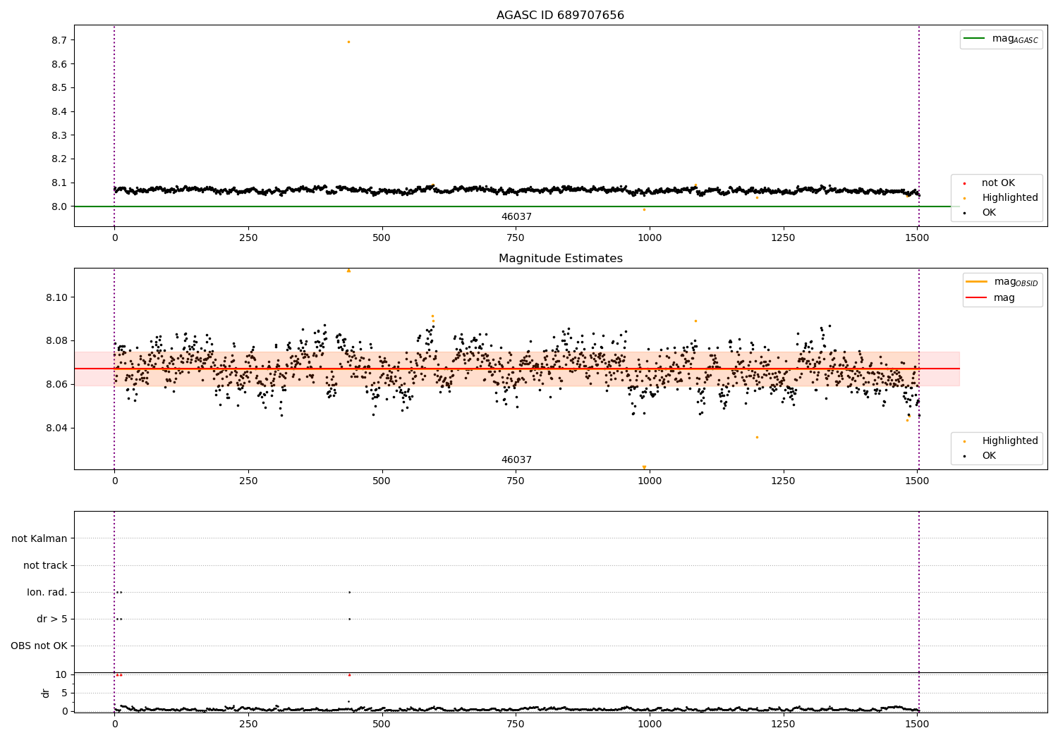Click the 'OK' legend entry in the top plot
This screenshot has width=1058, height=740.
tap(980, 213)
